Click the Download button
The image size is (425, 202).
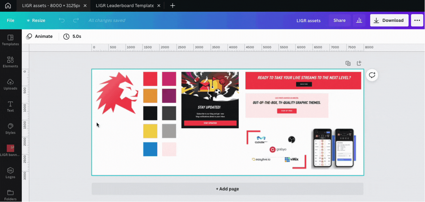(389, 20)
